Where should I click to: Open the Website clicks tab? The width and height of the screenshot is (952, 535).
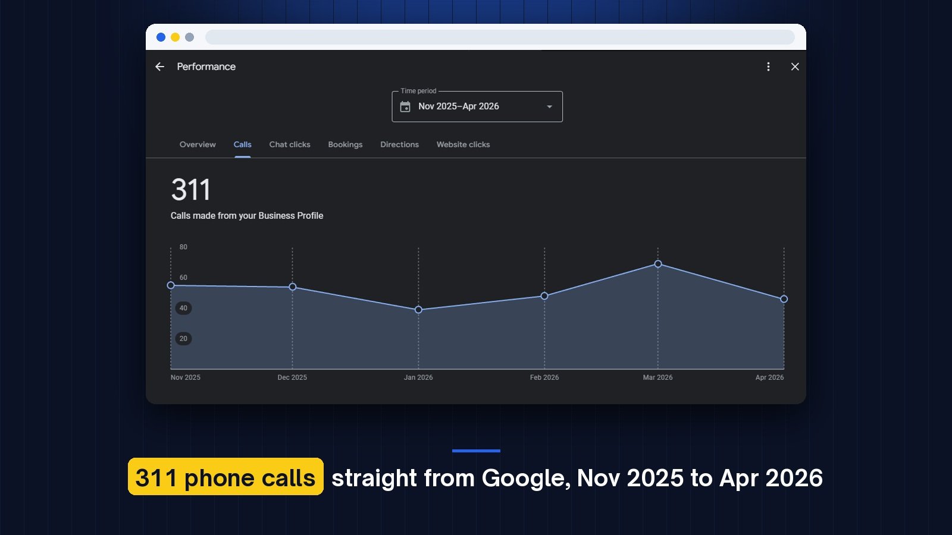click(463, 144)
